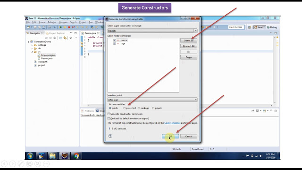
Task: Click the Windows Start button
Action: tap(30, 156)
